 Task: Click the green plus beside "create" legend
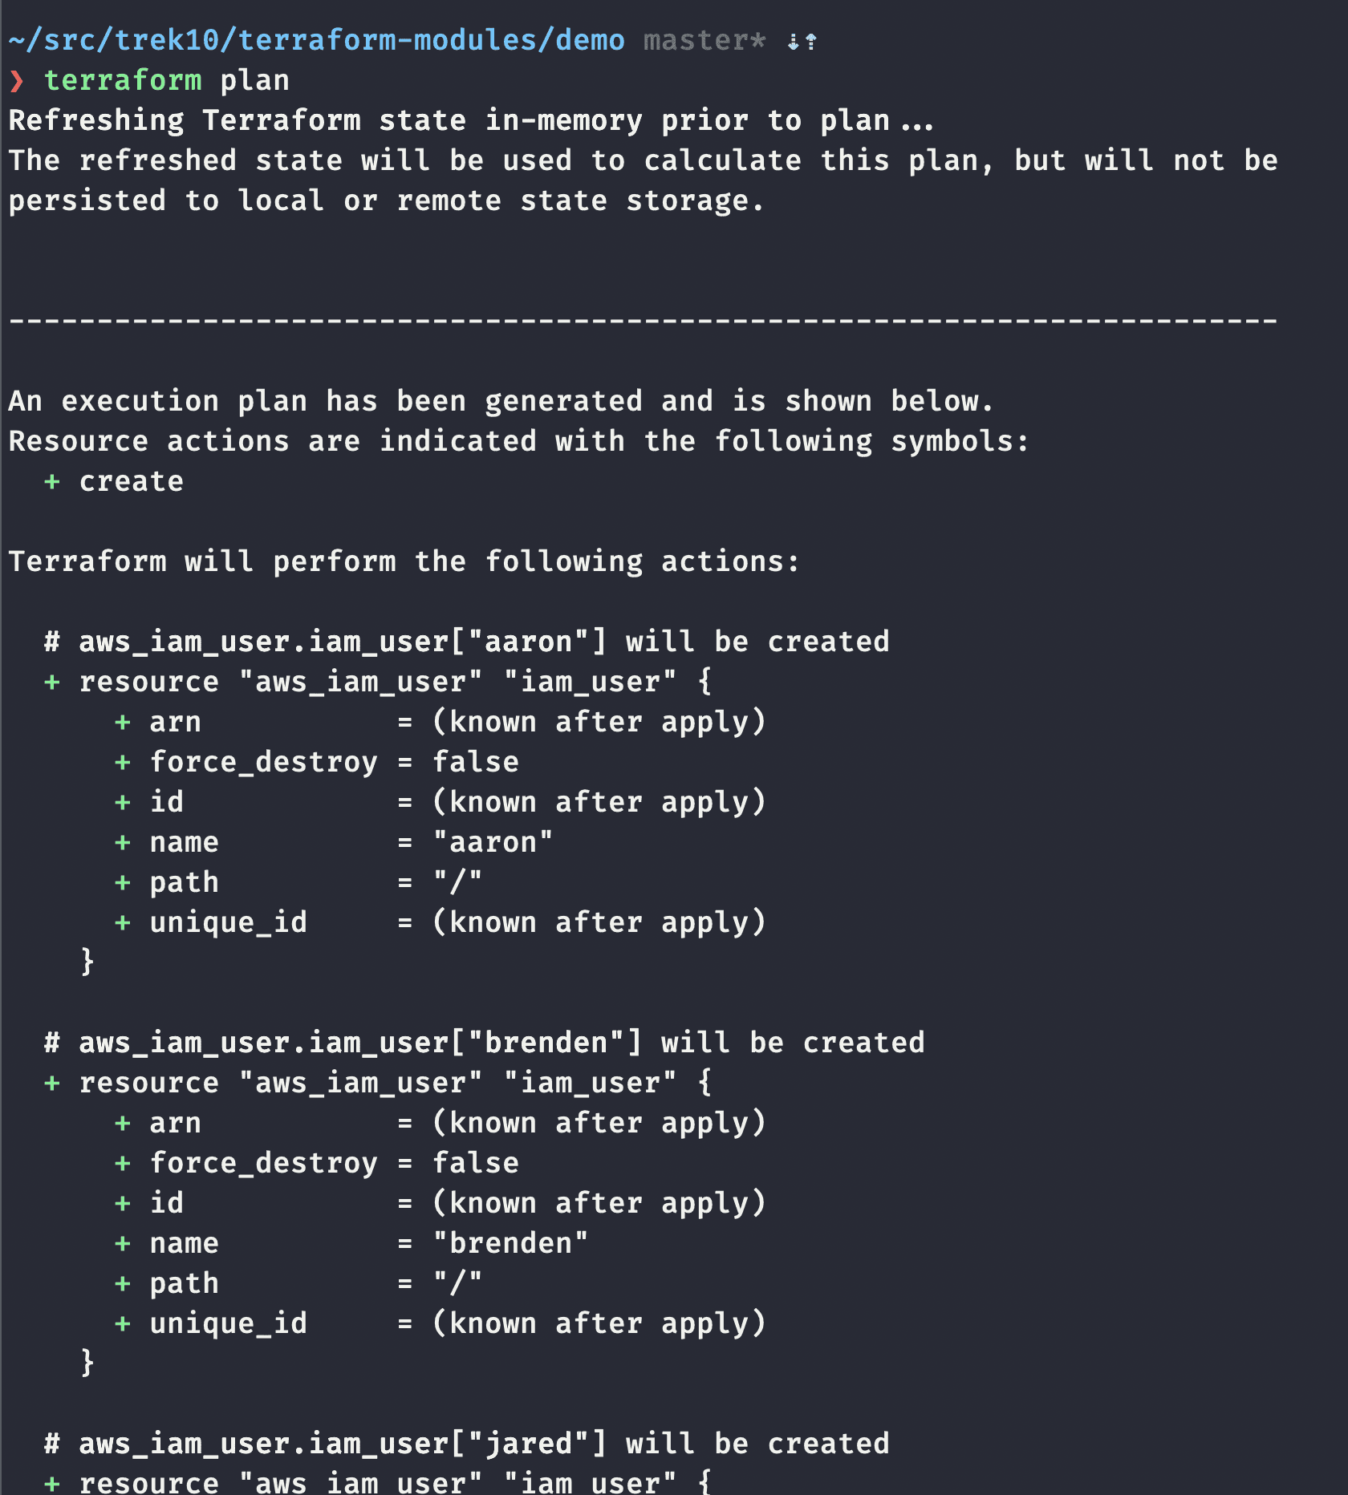pos(52,481)
